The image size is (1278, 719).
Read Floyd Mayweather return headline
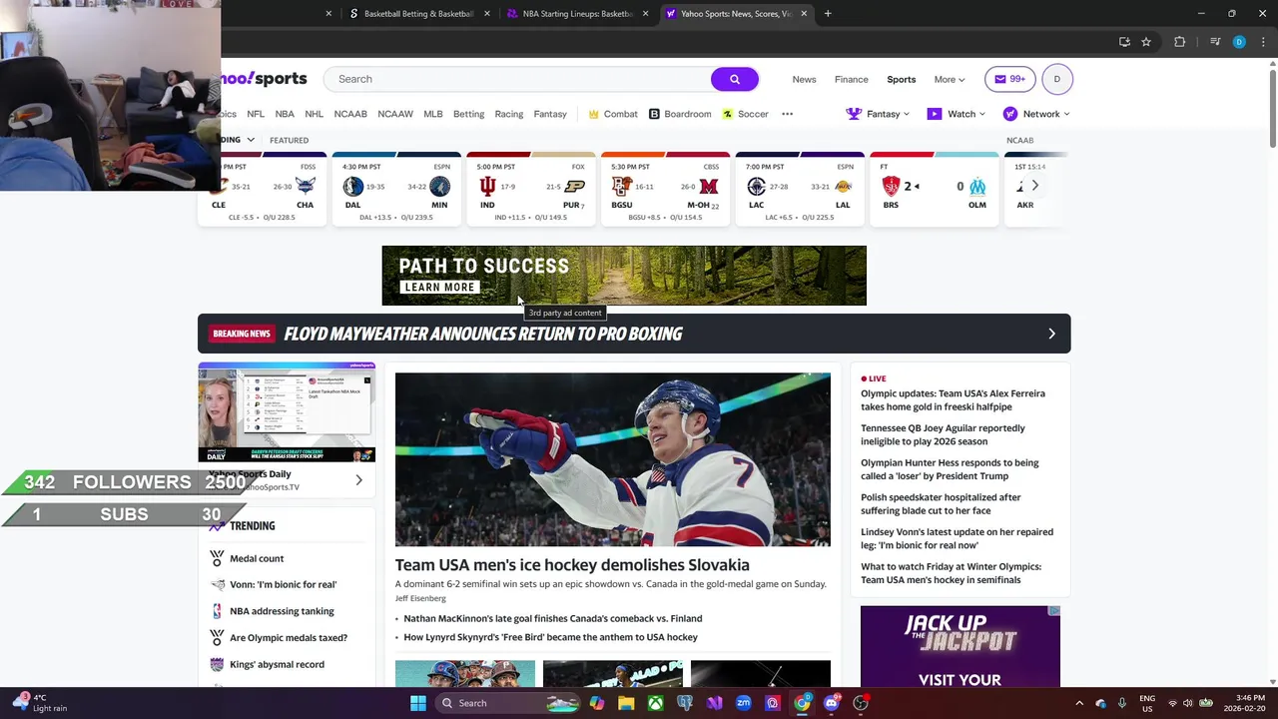tap(483, 334)
